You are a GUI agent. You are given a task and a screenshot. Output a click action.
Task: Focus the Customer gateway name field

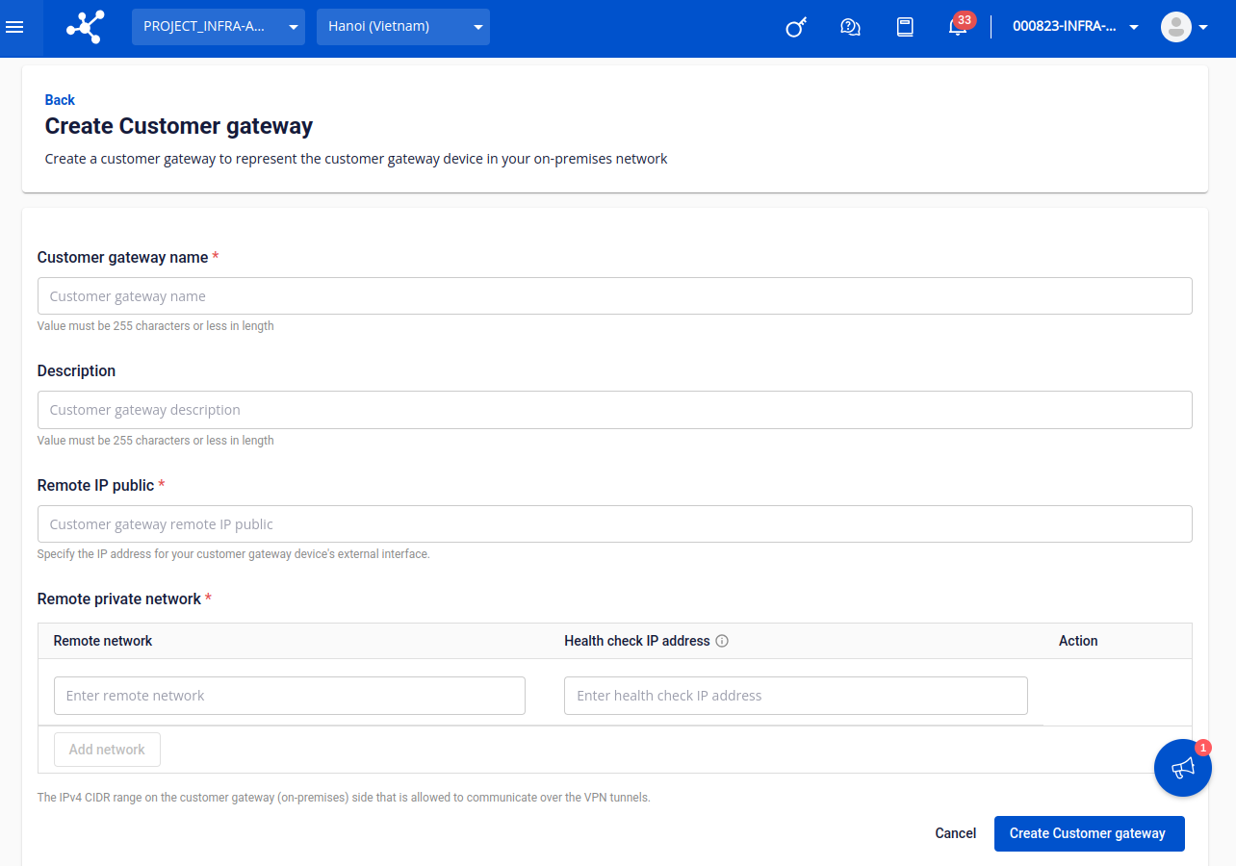click(614, 296)
